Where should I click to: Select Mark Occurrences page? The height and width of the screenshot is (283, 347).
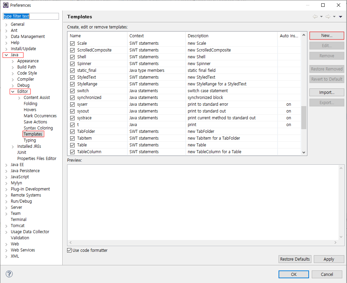[x=40, y=116]
